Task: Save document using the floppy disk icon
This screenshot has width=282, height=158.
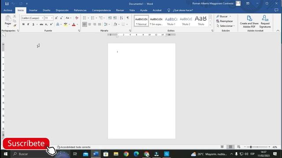Action: point(7,4)
